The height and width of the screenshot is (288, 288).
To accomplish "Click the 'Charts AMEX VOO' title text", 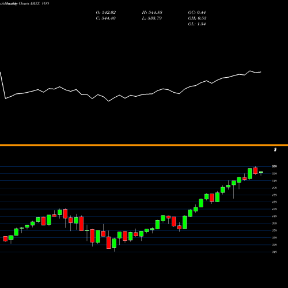I will [x=34, y=3].
